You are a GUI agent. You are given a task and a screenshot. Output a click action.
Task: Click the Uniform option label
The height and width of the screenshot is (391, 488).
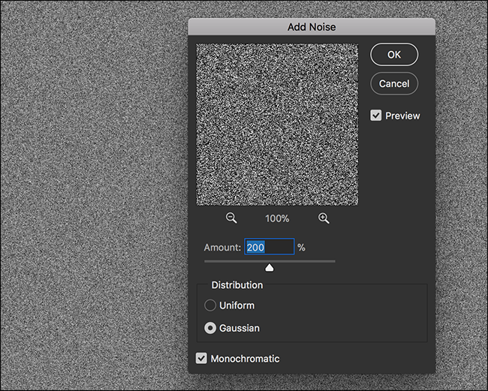tap(236, 305)
